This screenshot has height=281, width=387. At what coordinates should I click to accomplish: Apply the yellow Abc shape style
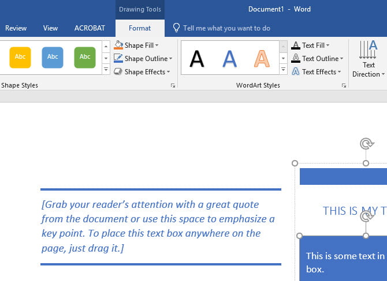point(20,58)
